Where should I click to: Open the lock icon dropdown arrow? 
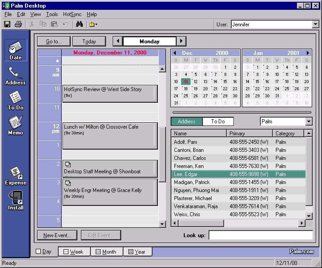tap(96, 25)
